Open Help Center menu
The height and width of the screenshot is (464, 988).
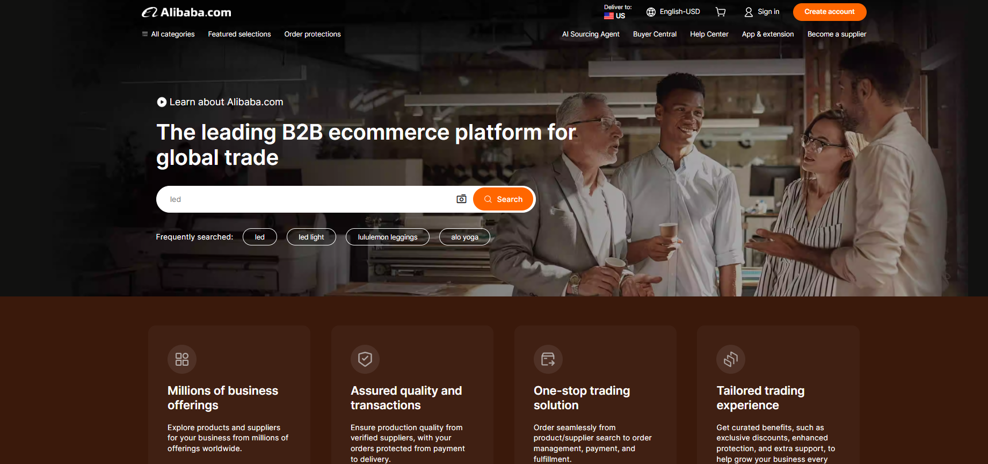[x=709, y=34]
